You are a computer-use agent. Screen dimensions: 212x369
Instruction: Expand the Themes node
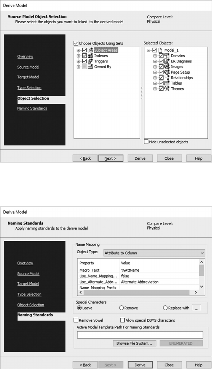point(155,89)
